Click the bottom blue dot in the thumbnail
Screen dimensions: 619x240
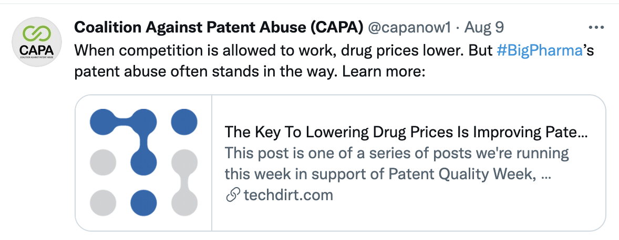143,203
